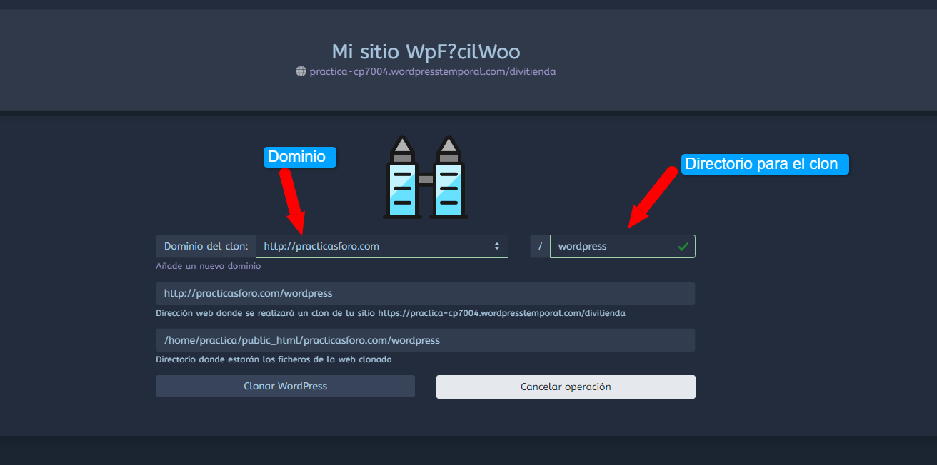937x465 pixels.
Task: Click the clone URL field http://practicasforo.com/wordpress
Action: (x=426, y=293)
